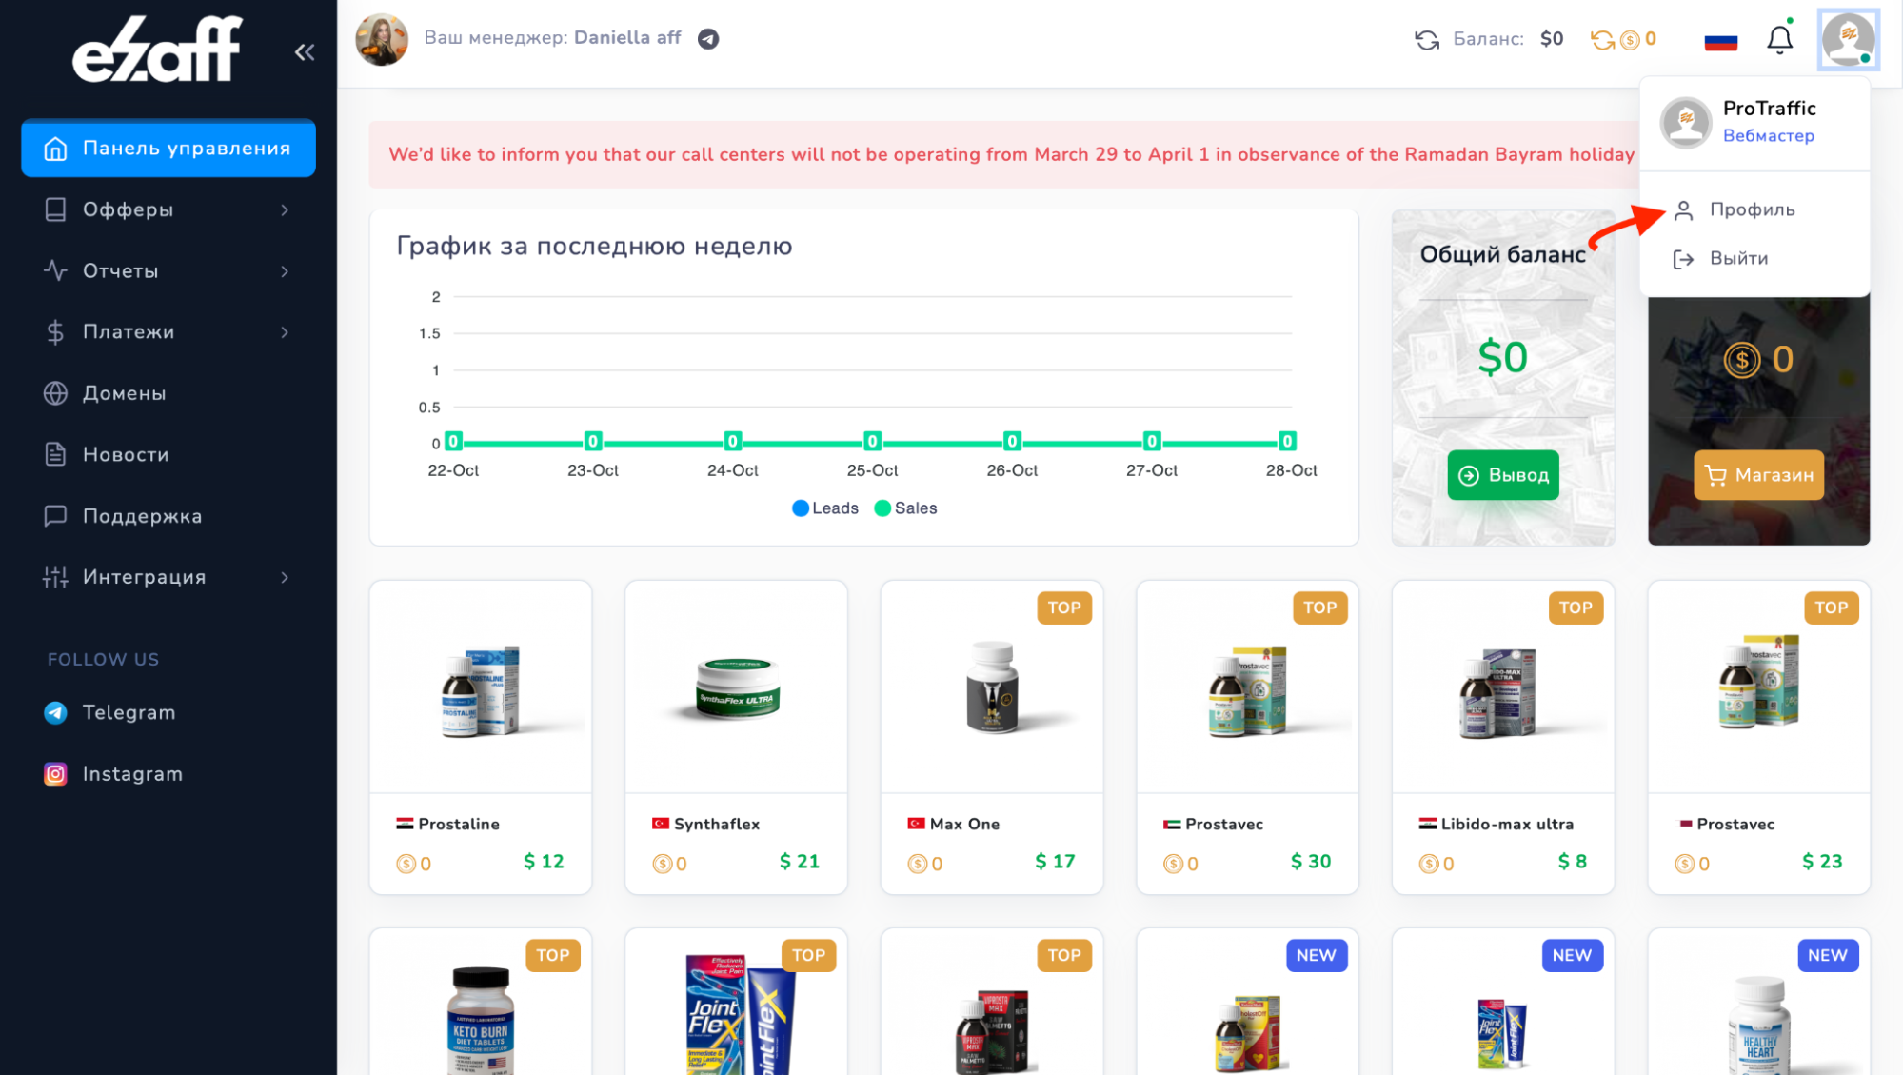The width and height of the screenshot is (1903, 1076).
Task: Open the Max One offer card image
Action: click(x=992, y=687)
